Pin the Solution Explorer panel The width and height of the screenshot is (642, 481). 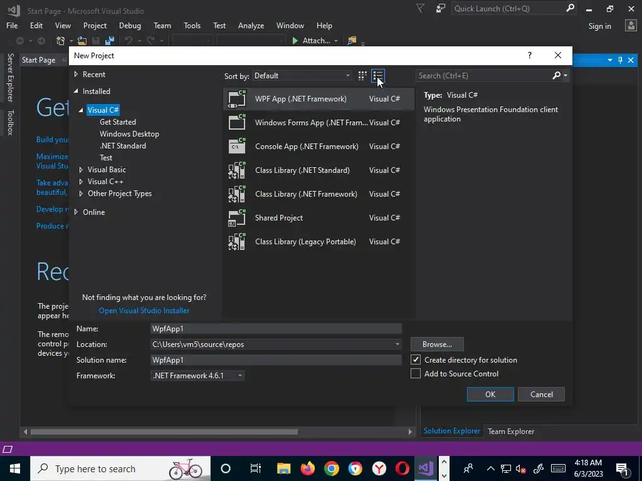(620, 60)
